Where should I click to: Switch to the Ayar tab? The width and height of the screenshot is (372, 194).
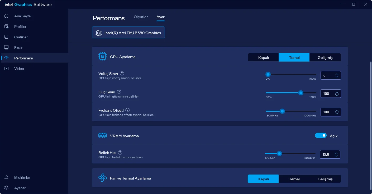[160, 17]
